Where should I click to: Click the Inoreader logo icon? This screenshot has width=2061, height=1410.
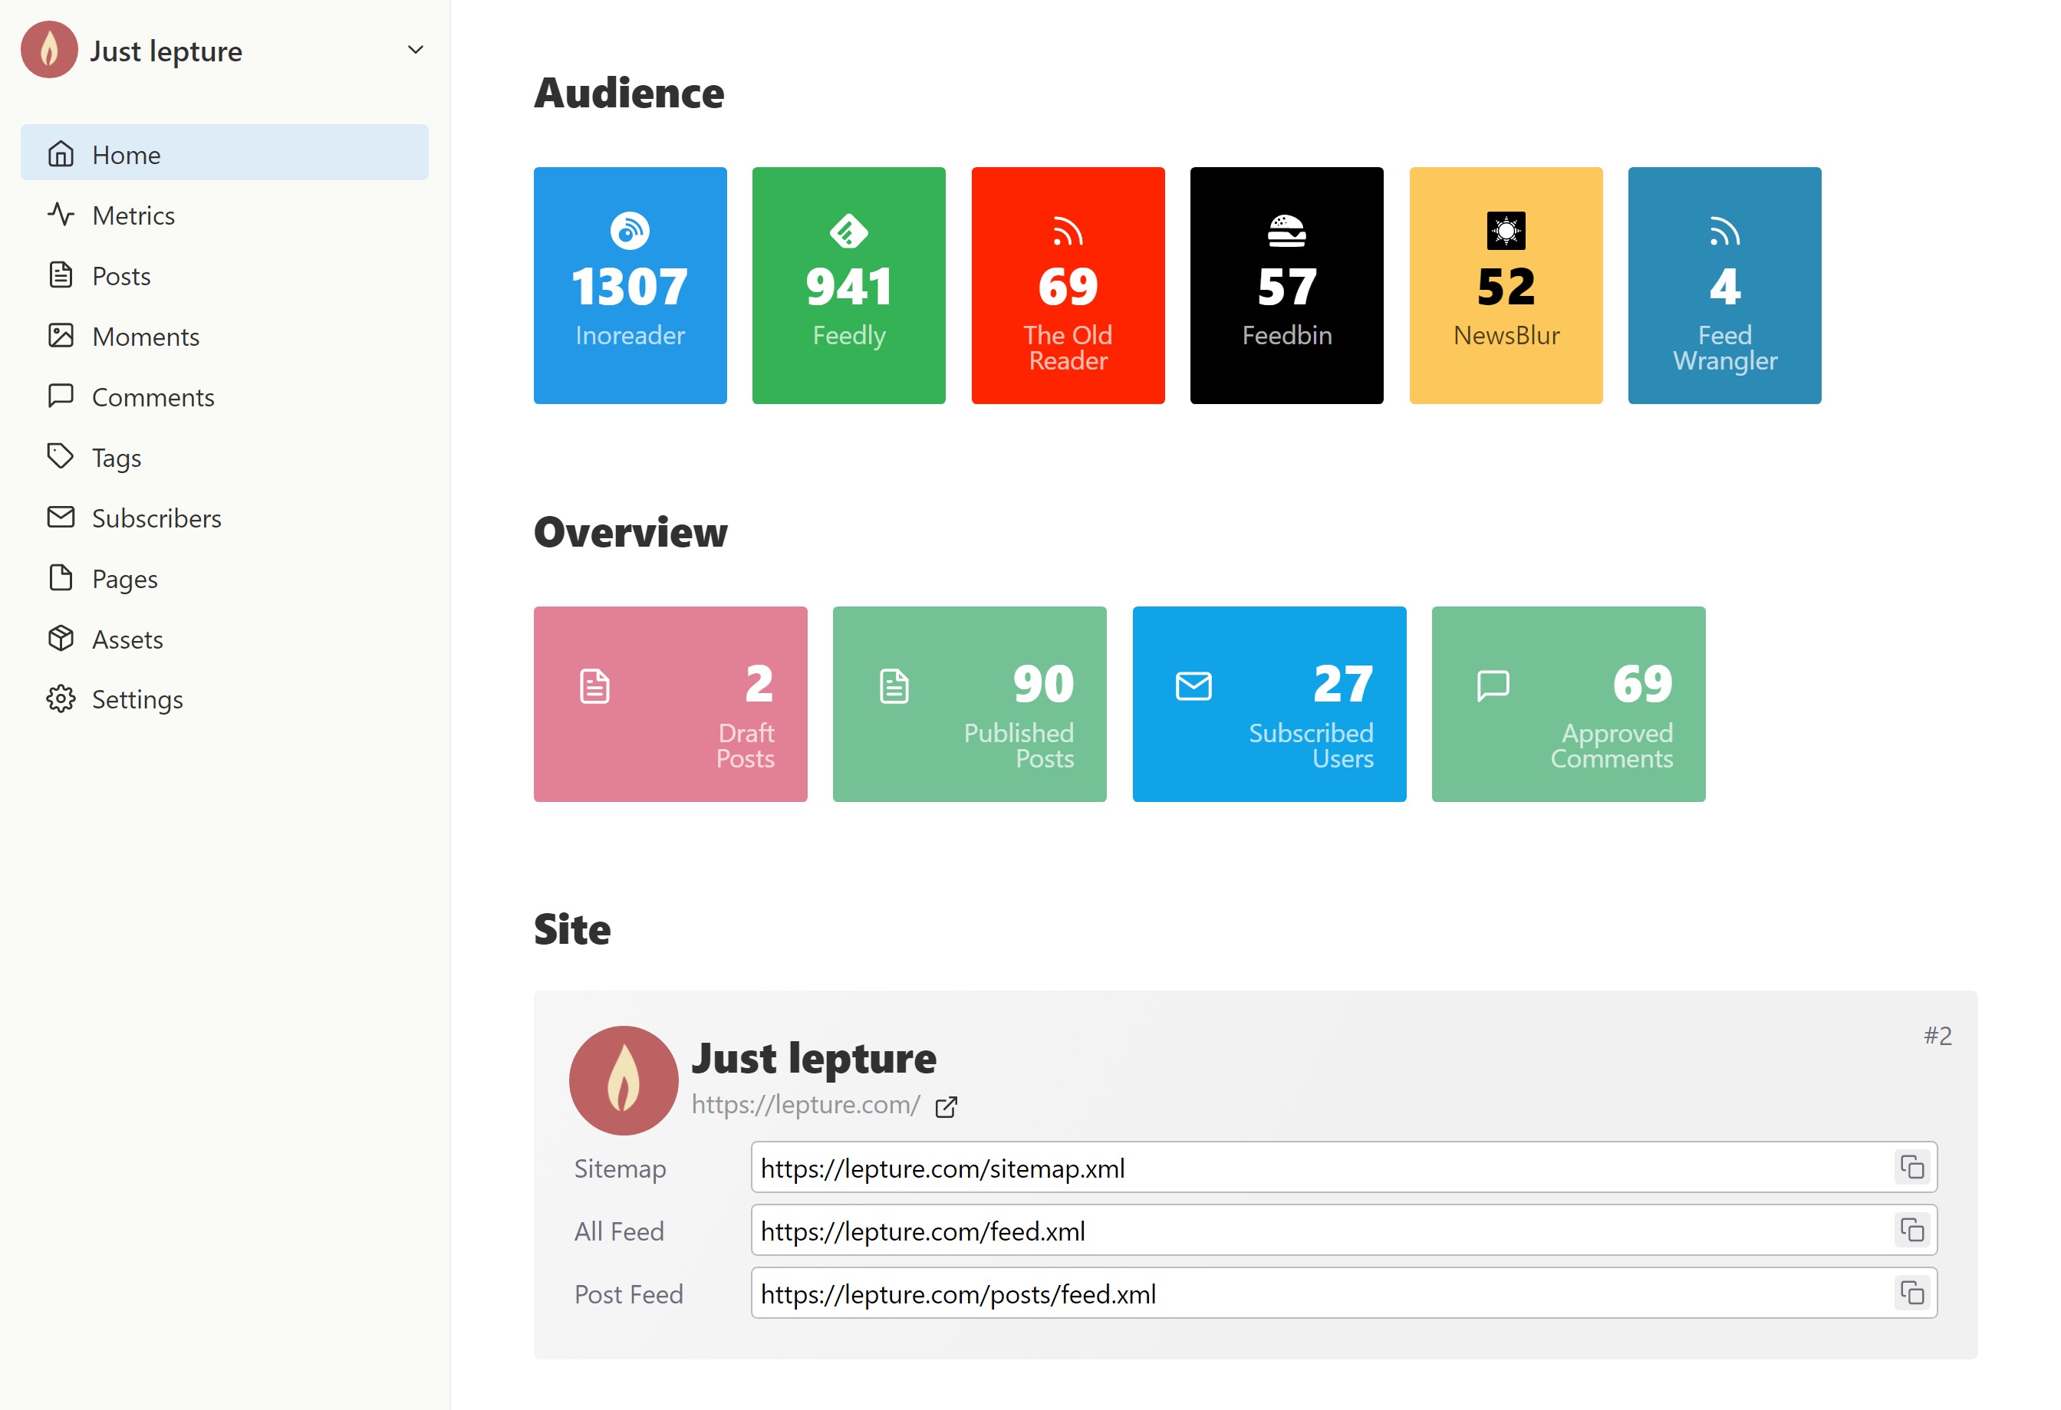tap(630, 232)
